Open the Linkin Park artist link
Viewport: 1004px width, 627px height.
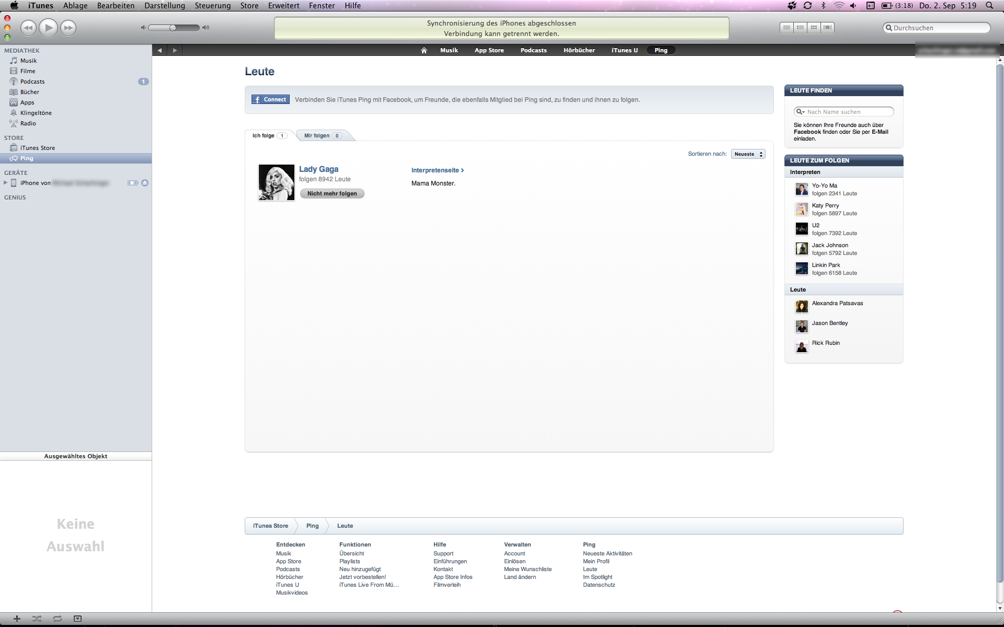[826, 265]
